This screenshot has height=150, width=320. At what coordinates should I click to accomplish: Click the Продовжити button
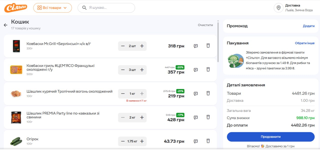pyautogui.click(x=271, y=137)
